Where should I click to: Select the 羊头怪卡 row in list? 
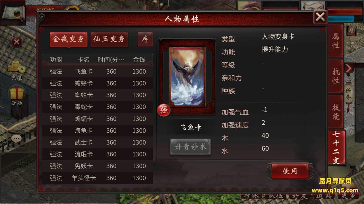point(98,178)
